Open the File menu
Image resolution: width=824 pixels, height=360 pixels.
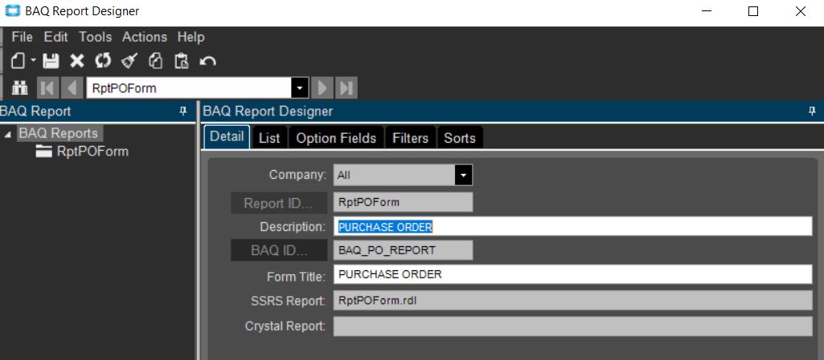coord(22,37)
